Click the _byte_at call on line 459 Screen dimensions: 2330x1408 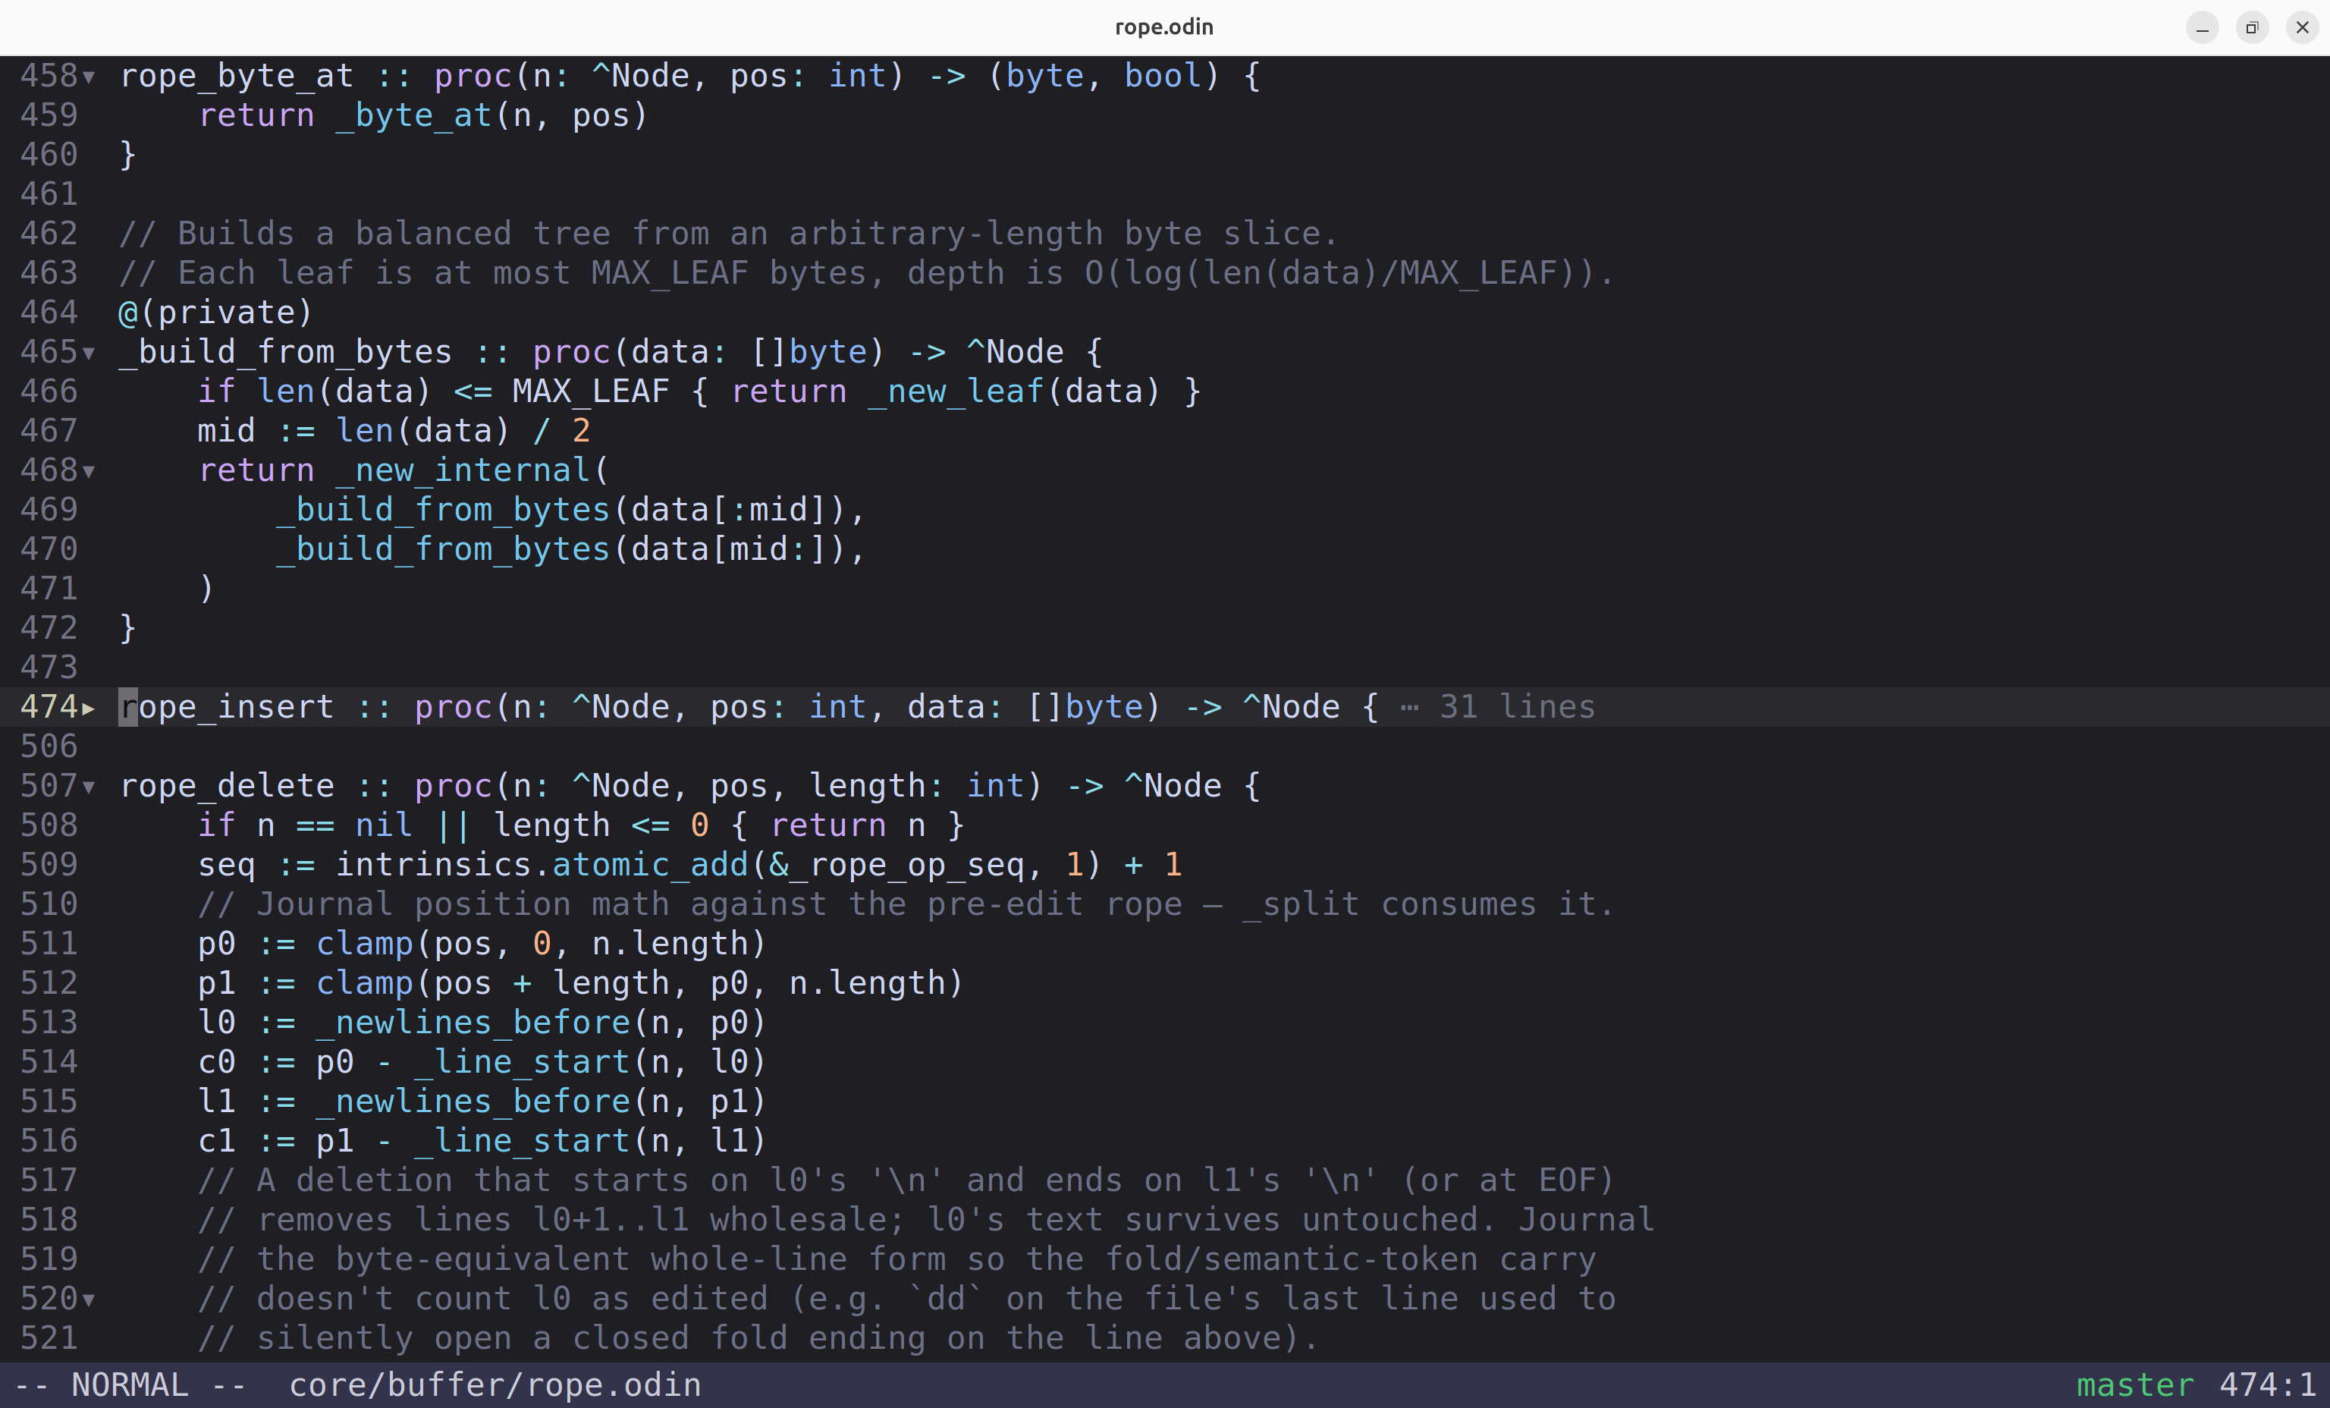(413, 115)
